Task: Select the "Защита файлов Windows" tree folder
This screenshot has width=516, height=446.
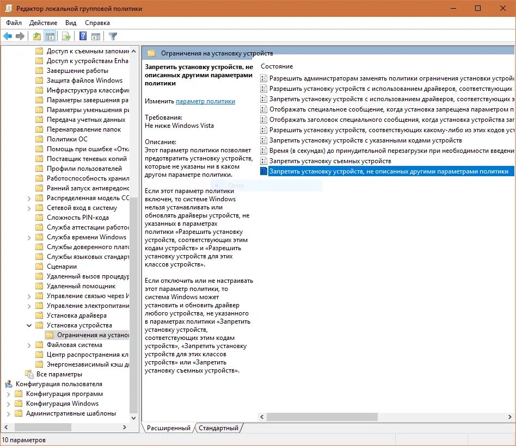Action: click(84, 80)
